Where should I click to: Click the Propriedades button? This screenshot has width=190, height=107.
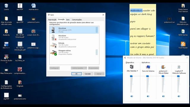(x=94, y=68)
